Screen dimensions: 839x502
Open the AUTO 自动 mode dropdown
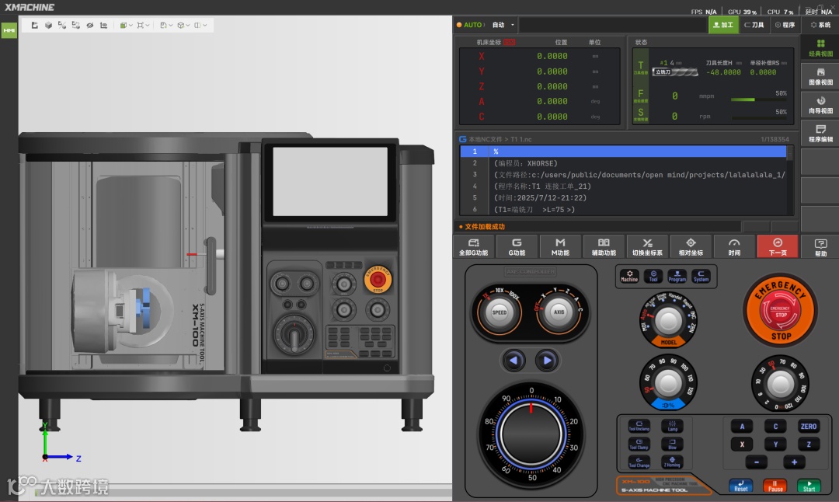[486, 25]
